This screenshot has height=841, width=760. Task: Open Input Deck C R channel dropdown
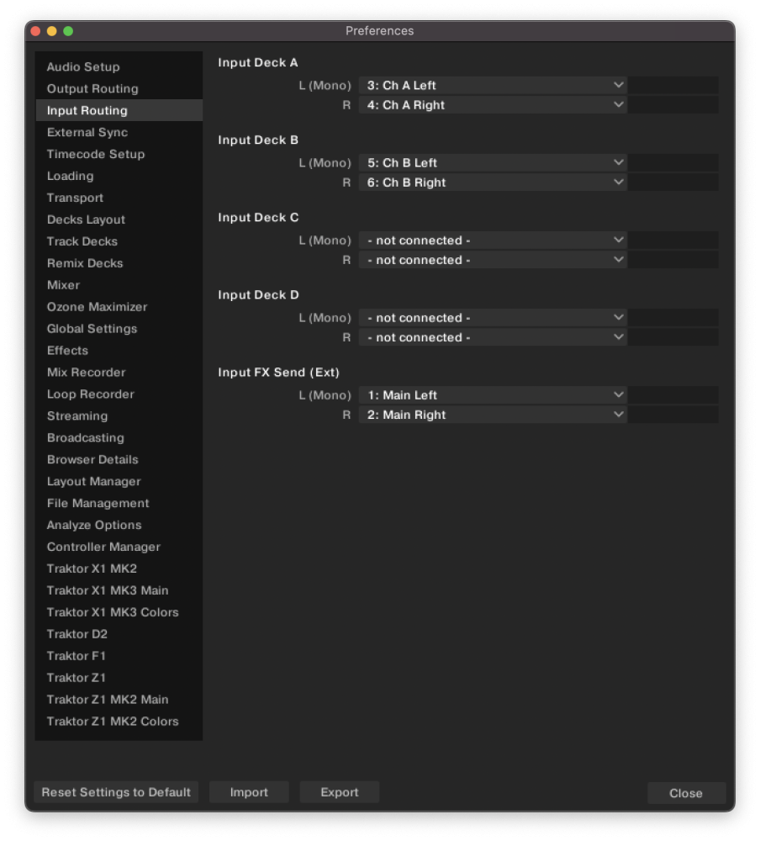[x=493, y=260]
